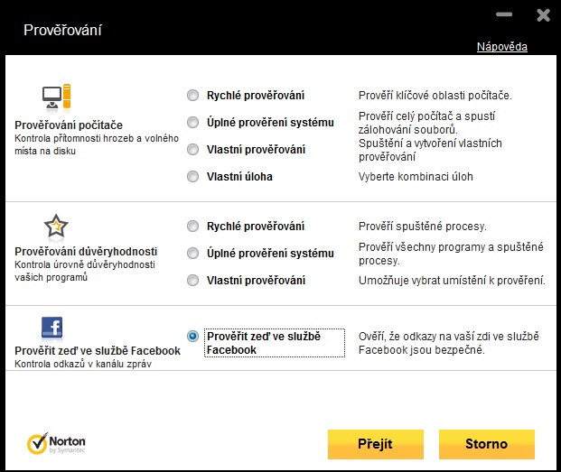Select Vlastní prověřování under reputation scan
The width and height of the screenshot is (561, 472).
tap(192, 280)
